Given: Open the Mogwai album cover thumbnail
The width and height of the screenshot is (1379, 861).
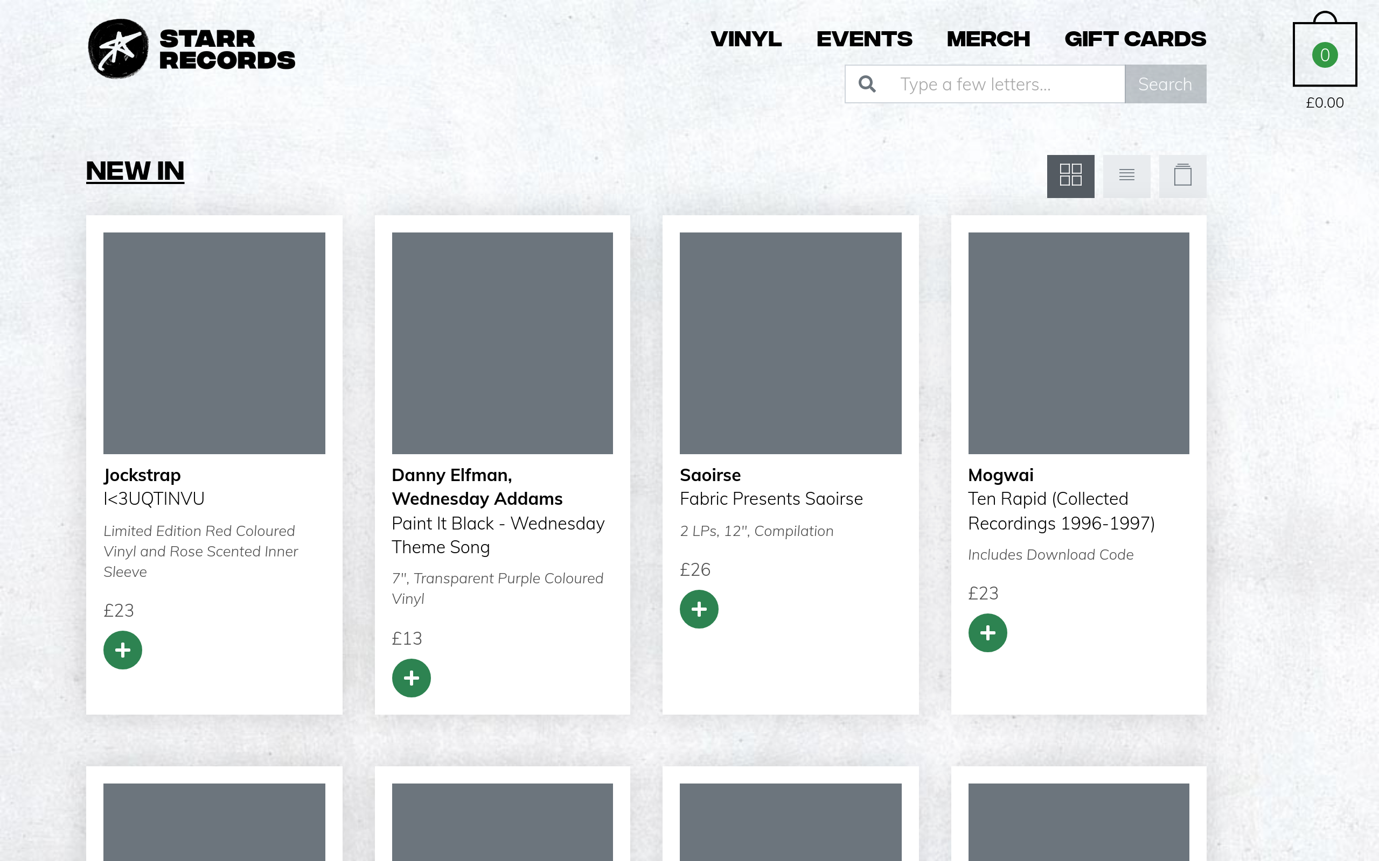Looking at the screenshot, I should 1078,343.
